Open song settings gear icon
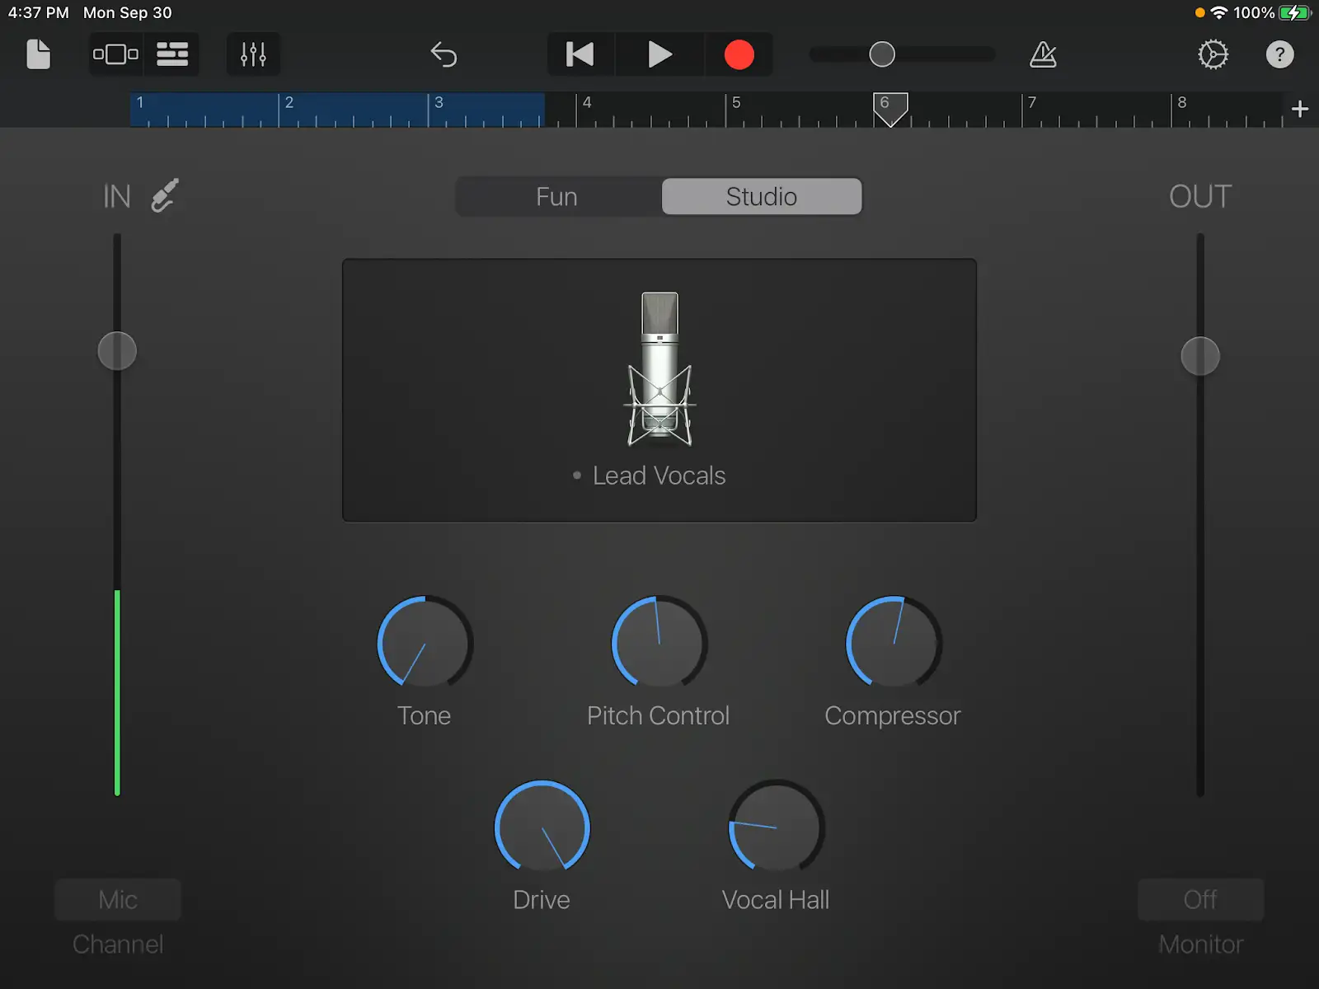Screen dimensions: 1319x989 click(1213, 54)
